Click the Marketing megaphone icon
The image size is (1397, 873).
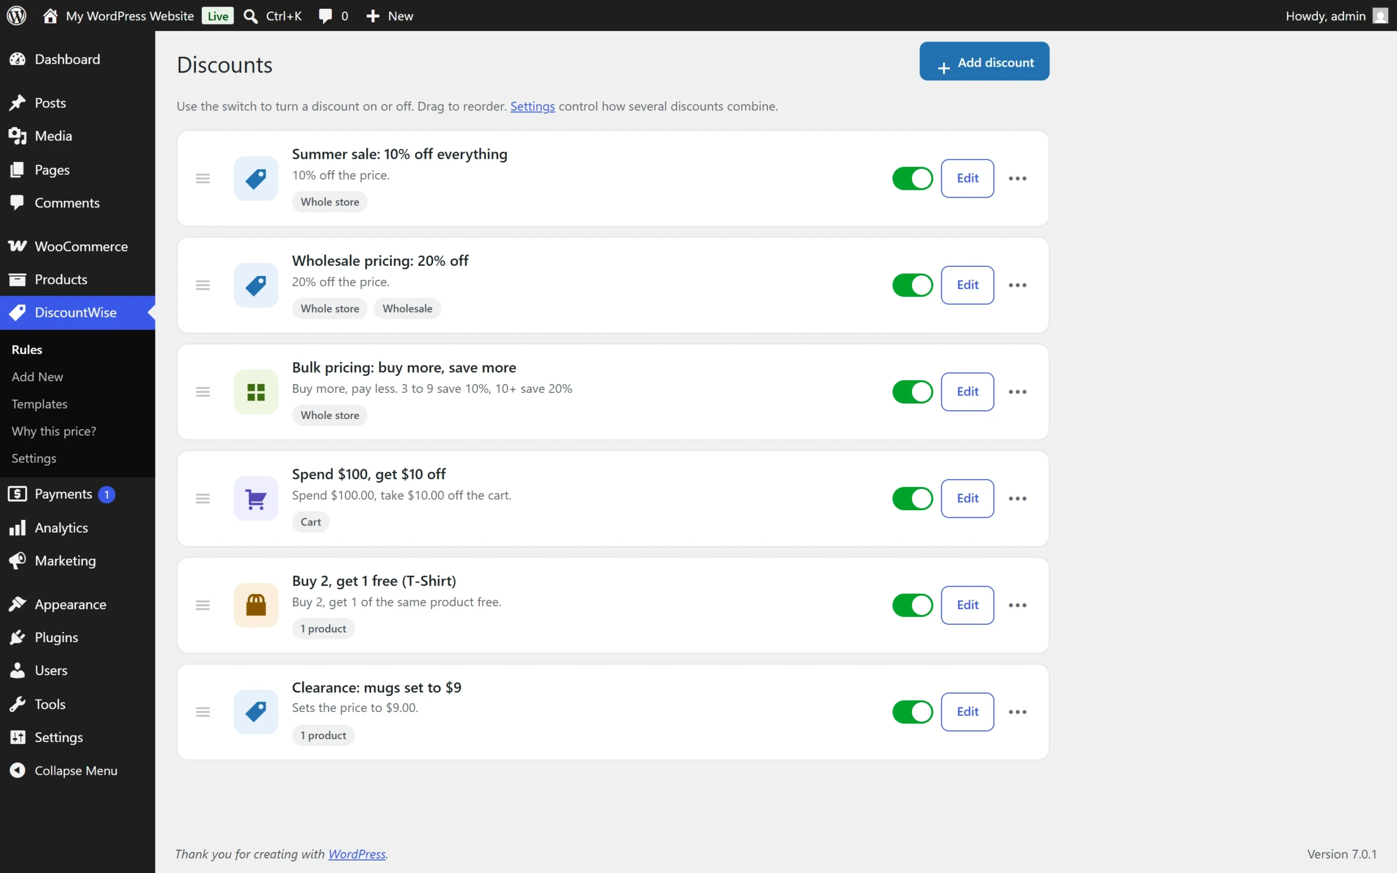click(17, 561)
